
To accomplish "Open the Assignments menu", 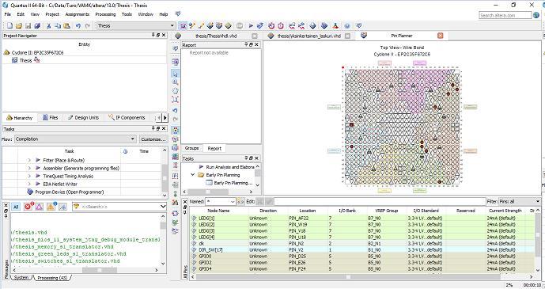I will [x=78, y=14].
